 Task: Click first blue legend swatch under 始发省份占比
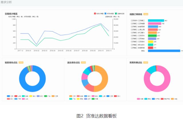pyautogui.click(x=8, y=96)
